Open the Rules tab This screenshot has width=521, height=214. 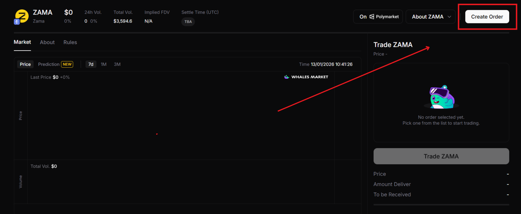(70, 42)
